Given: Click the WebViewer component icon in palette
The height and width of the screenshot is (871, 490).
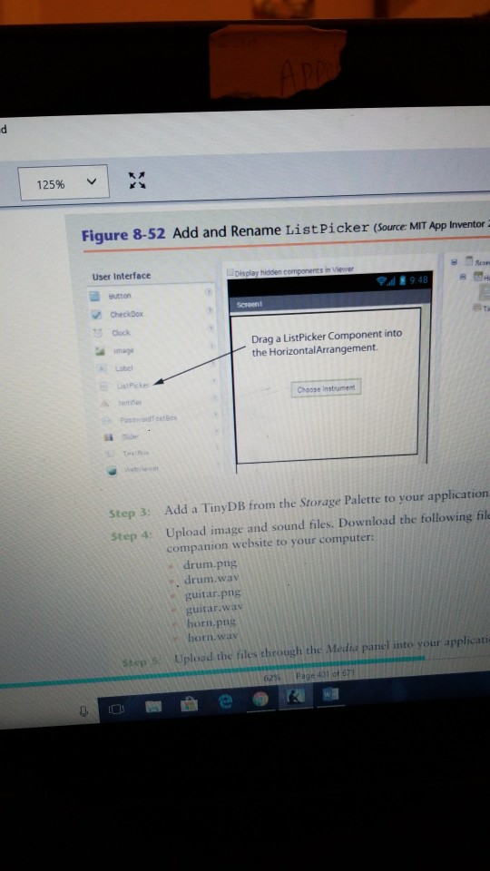Looking at the screenshot, I should click(113, 471).
